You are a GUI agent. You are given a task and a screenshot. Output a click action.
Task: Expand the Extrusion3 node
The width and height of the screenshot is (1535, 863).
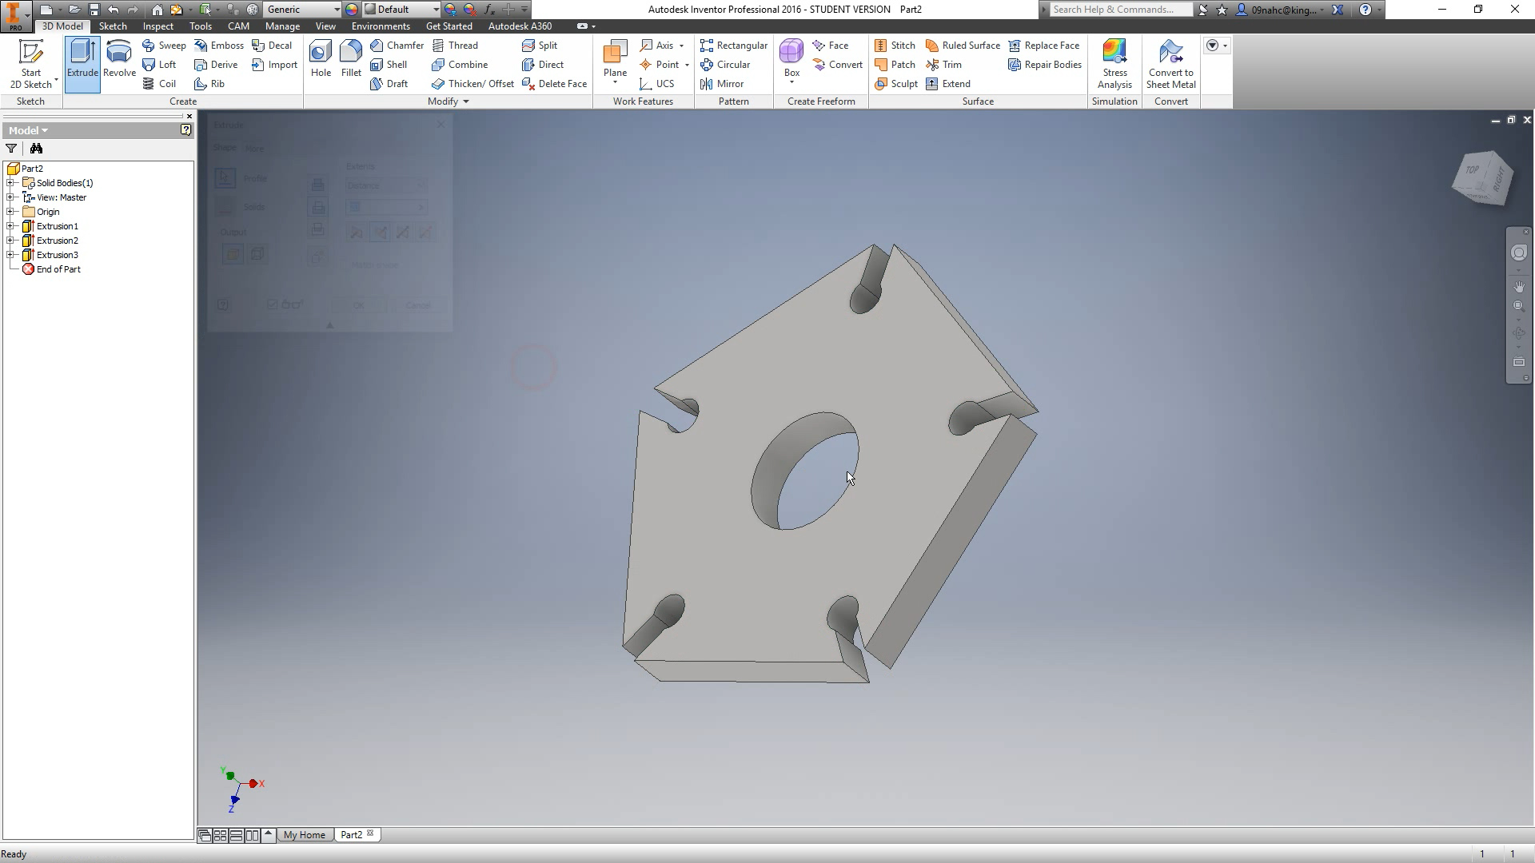pos(10,255)
